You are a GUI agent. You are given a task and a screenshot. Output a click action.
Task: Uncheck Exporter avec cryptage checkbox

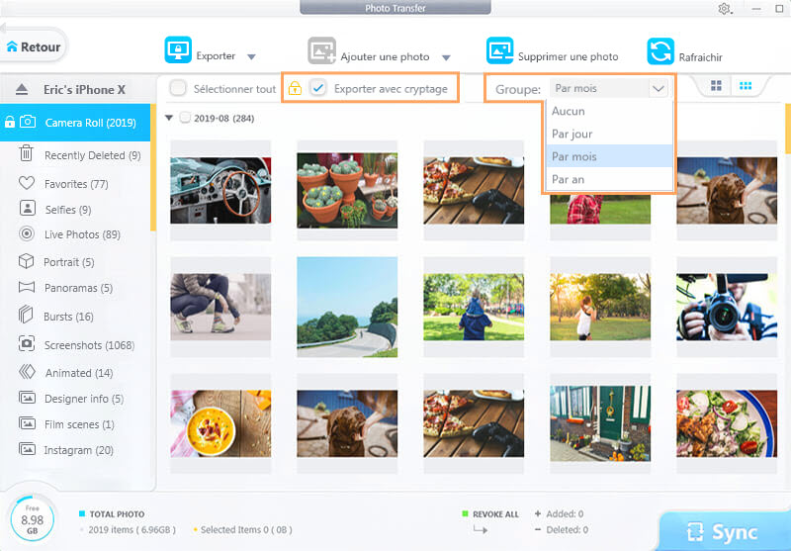click(x=318, y=88)
